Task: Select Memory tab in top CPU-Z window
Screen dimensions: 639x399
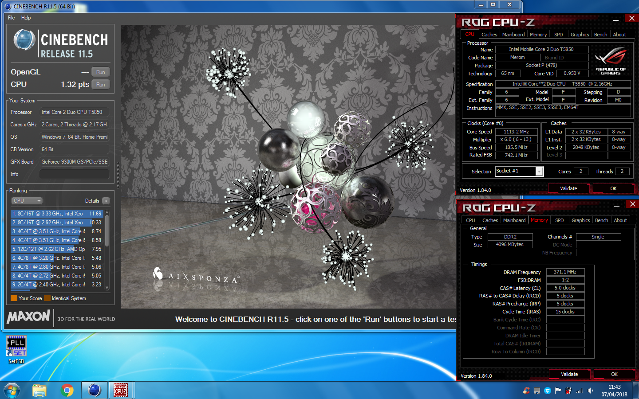Action: click(538, 35)
